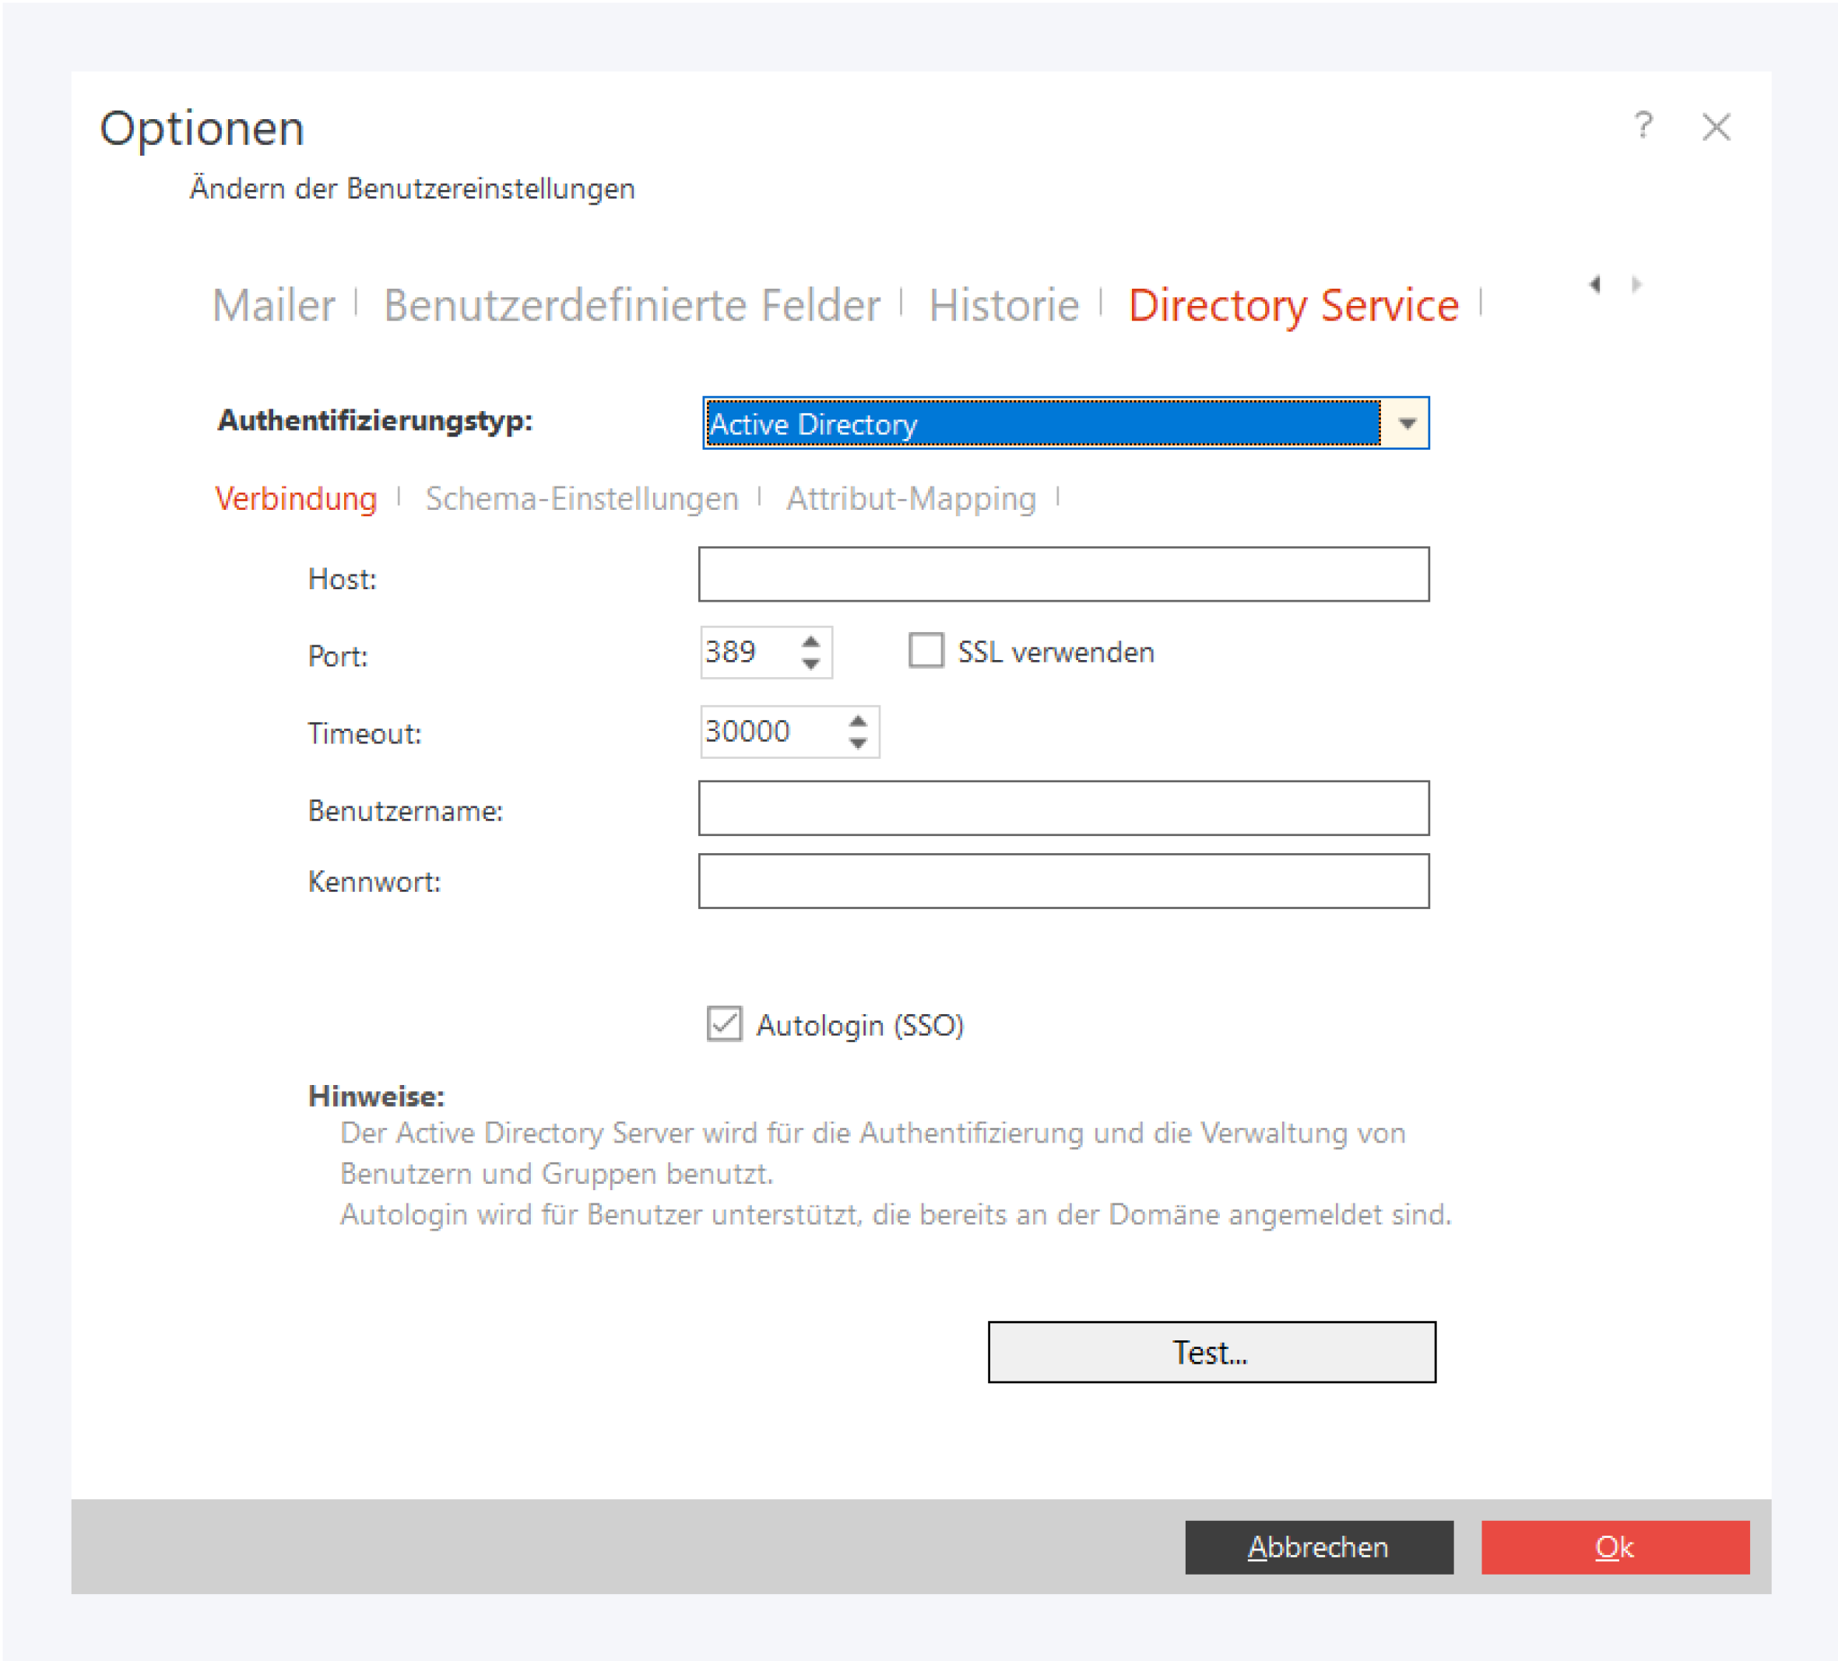The height and width of the screenshot is (1661, 1838).
Task: Open Benutzerdefinierte Felder tab
Action: 631,305
